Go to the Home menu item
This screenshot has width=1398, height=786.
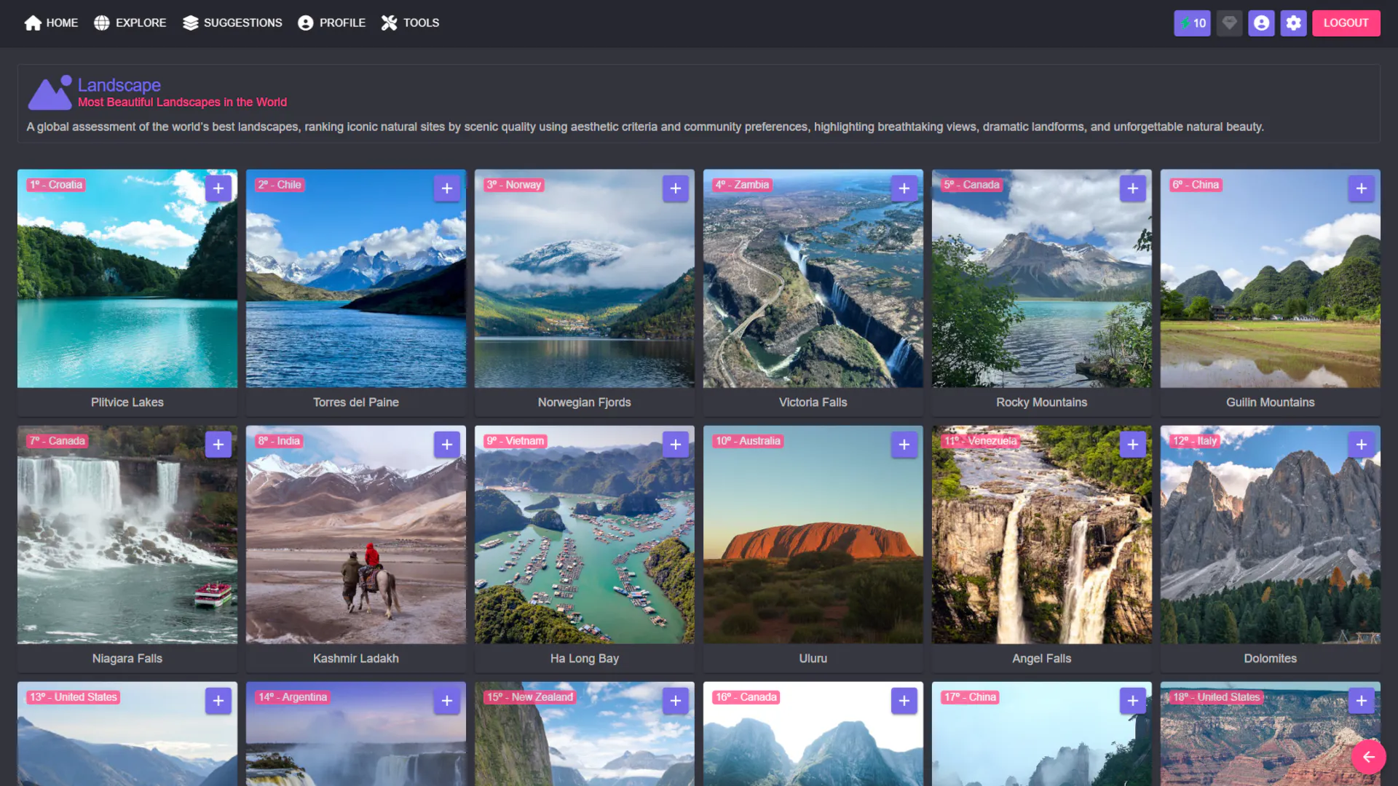pos(51,23)
